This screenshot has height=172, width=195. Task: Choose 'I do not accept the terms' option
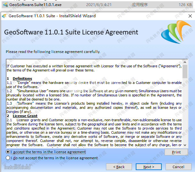[x=8, y=158]
